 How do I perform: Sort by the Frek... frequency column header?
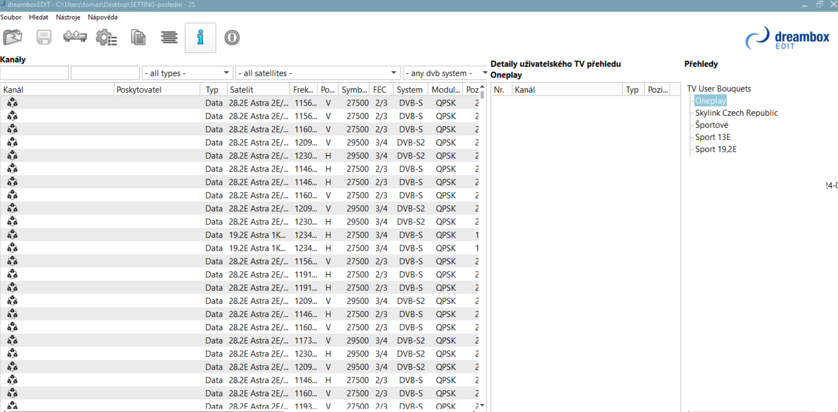point(304,90)
